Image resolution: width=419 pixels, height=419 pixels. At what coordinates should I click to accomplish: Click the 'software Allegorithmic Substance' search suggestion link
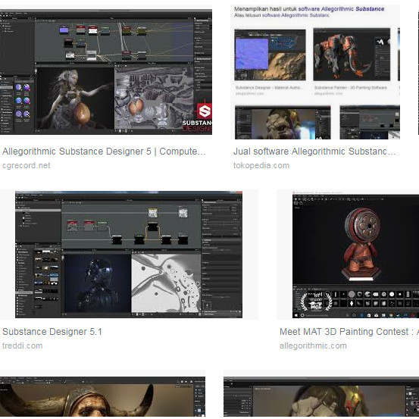click(341, 9)
